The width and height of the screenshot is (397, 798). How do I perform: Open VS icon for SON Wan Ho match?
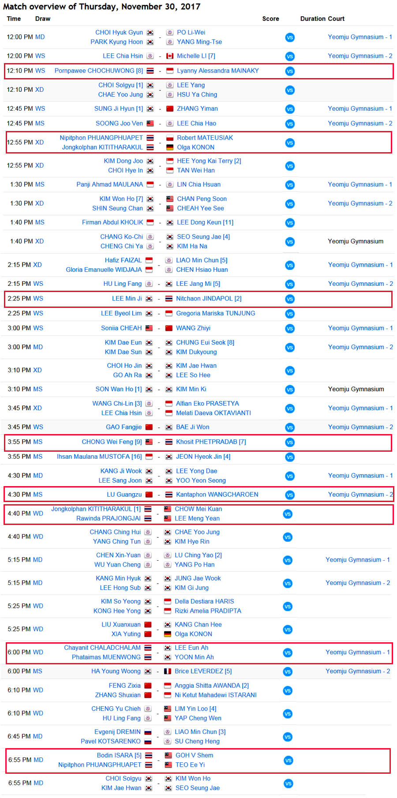click(290, 390)
